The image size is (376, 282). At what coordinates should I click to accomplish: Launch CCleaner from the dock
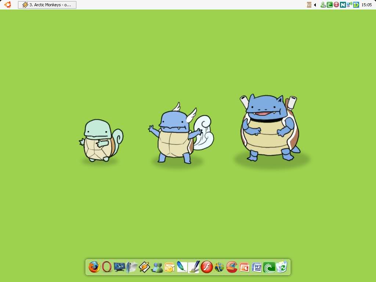tap(232, 267)
